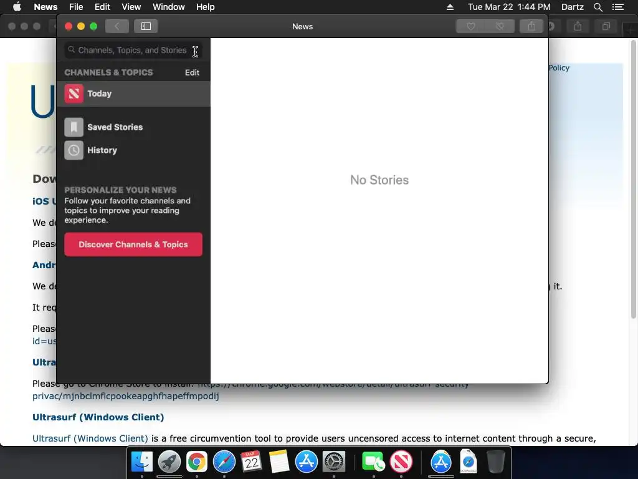Open Launchpad rocket icon in Dock
Viewport: 638px width, 479px height.
pos(169,462)
